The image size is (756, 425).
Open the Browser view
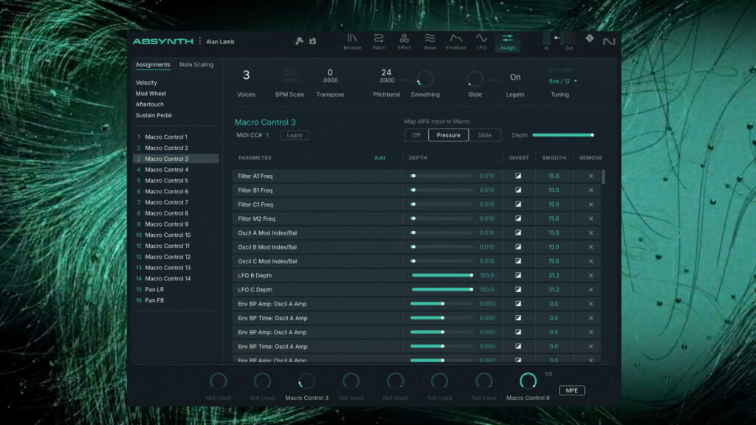click(x=352, y=42)
